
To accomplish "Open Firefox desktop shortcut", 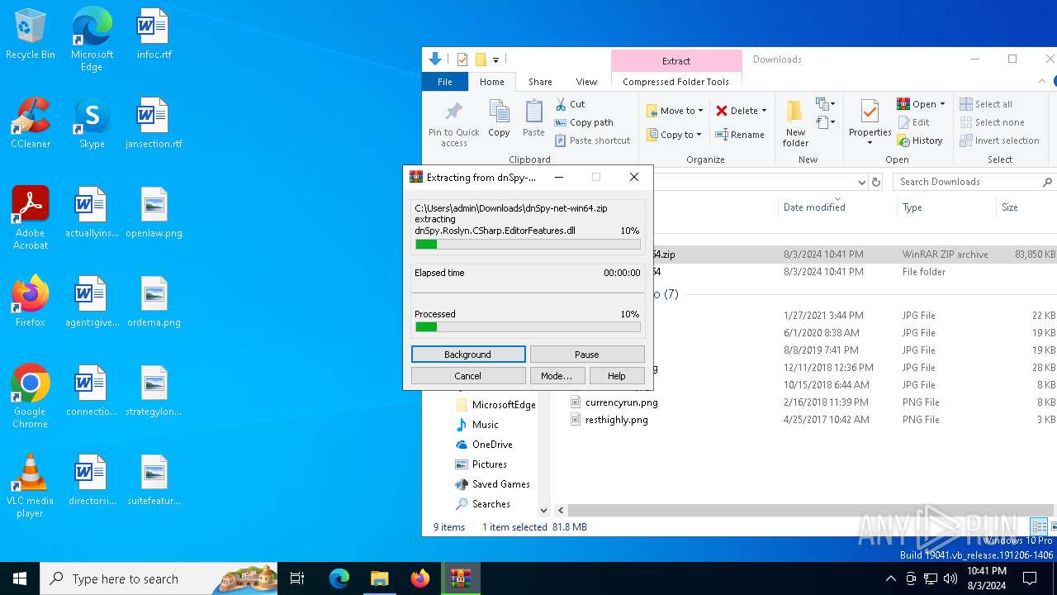I will click(x=31, y=302).
